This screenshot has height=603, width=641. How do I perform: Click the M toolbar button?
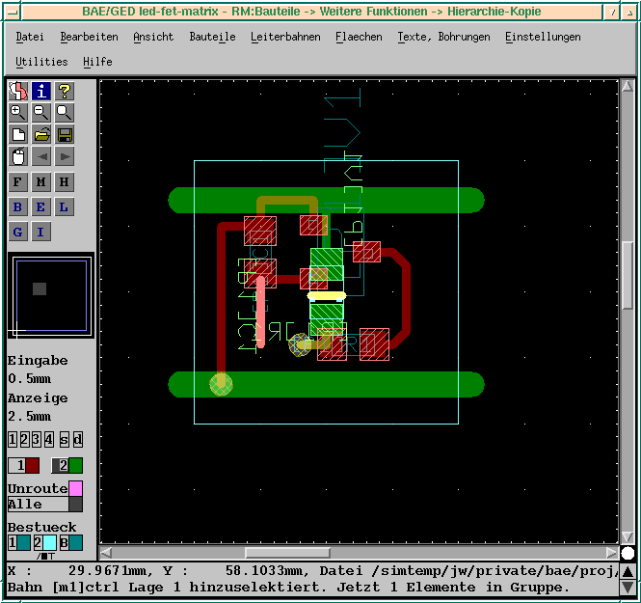coord(40,182)
